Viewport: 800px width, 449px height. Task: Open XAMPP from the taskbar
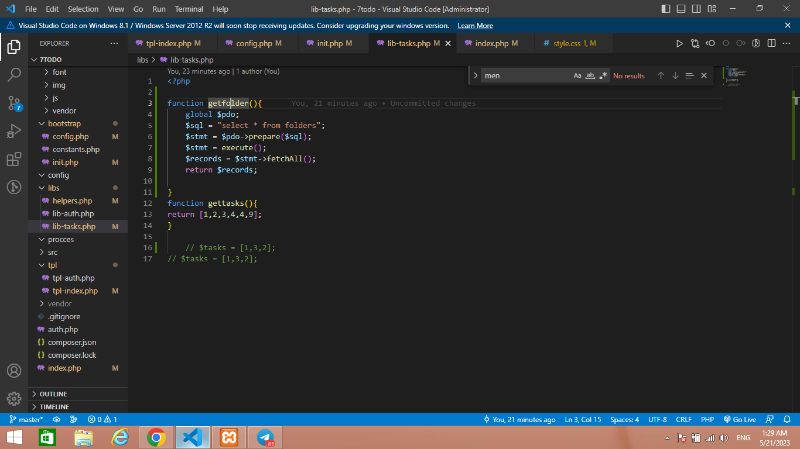point(229,437)
